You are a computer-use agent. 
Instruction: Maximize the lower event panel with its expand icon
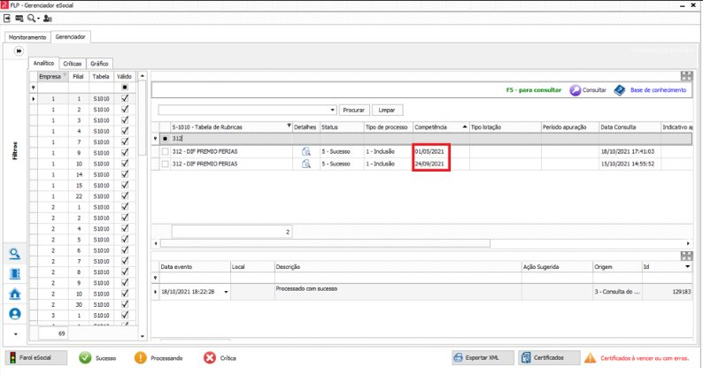[x=686, y=256]
